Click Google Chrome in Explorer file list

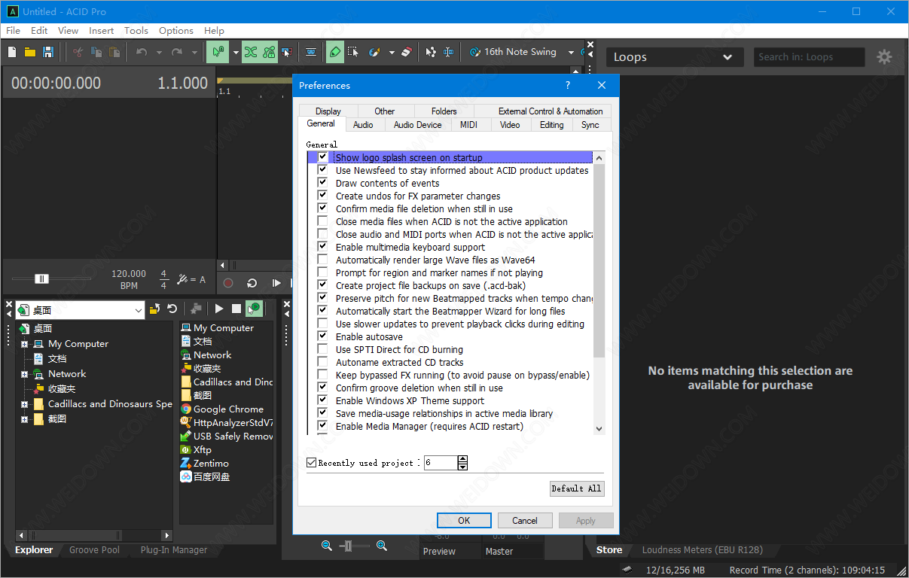pos(222,409)
